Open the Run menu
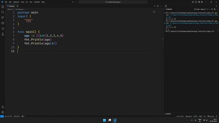Image resolution: width=219 pixels, height=123 pixels. (x=31, y=2)
